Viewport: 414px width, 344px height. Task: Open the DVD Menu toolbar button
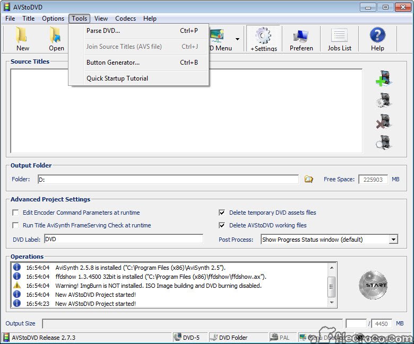click(x=221, y=39)
